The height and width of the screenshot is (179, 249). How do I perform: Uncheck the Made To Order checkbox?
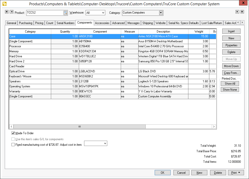tap(13, 133)
